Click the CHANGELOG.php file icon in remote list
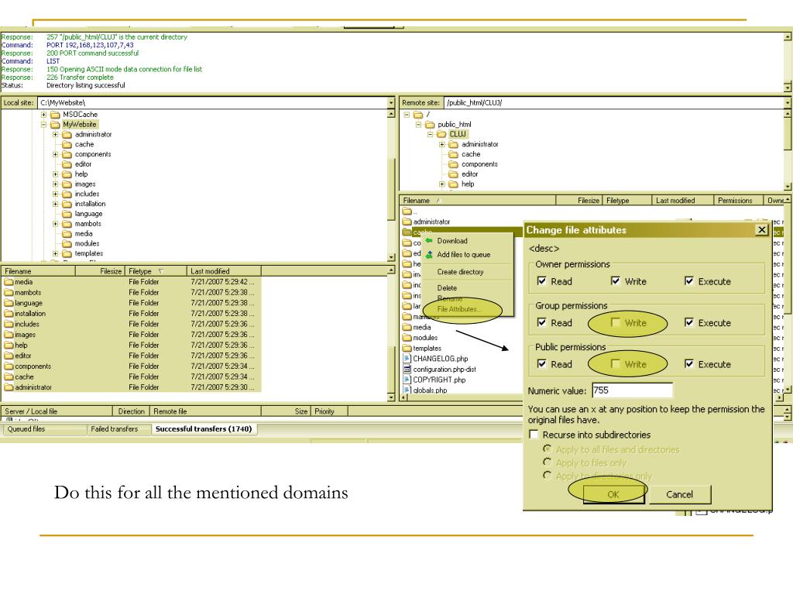This screenshot has width=793, height=595. [407, 358]
